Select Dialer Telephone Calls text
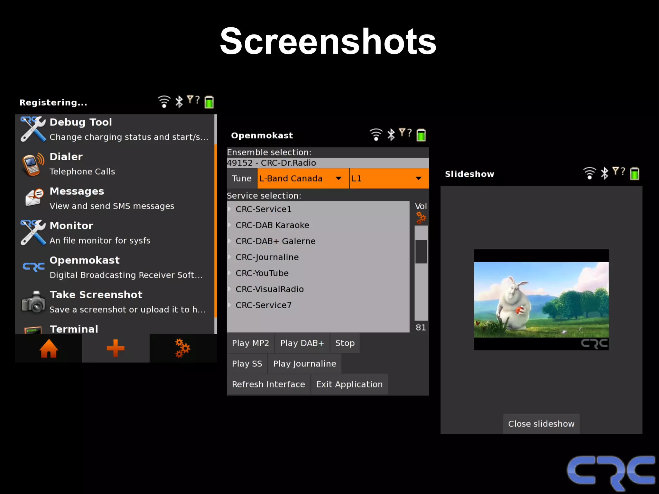This screenshot has height=494, width=659. coord(82,172)
